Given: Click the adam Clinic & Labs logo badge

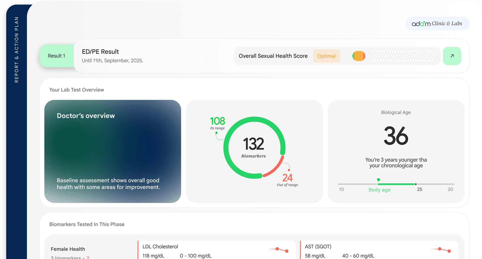Looking at the screenshot, I should 437,24.
